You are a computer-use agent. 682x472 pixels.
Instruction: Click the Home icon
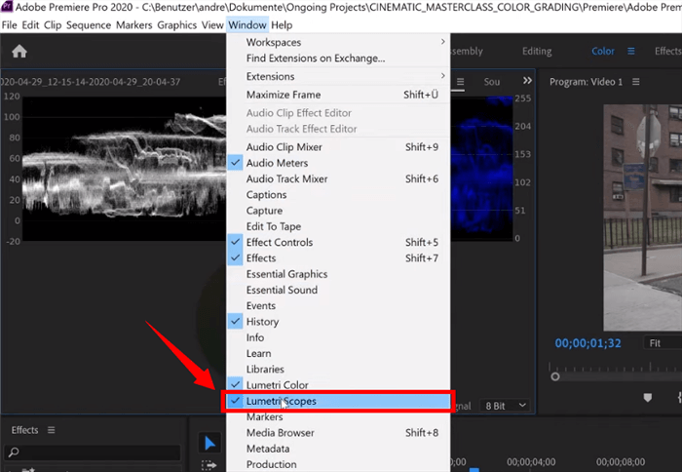point(19,52)
